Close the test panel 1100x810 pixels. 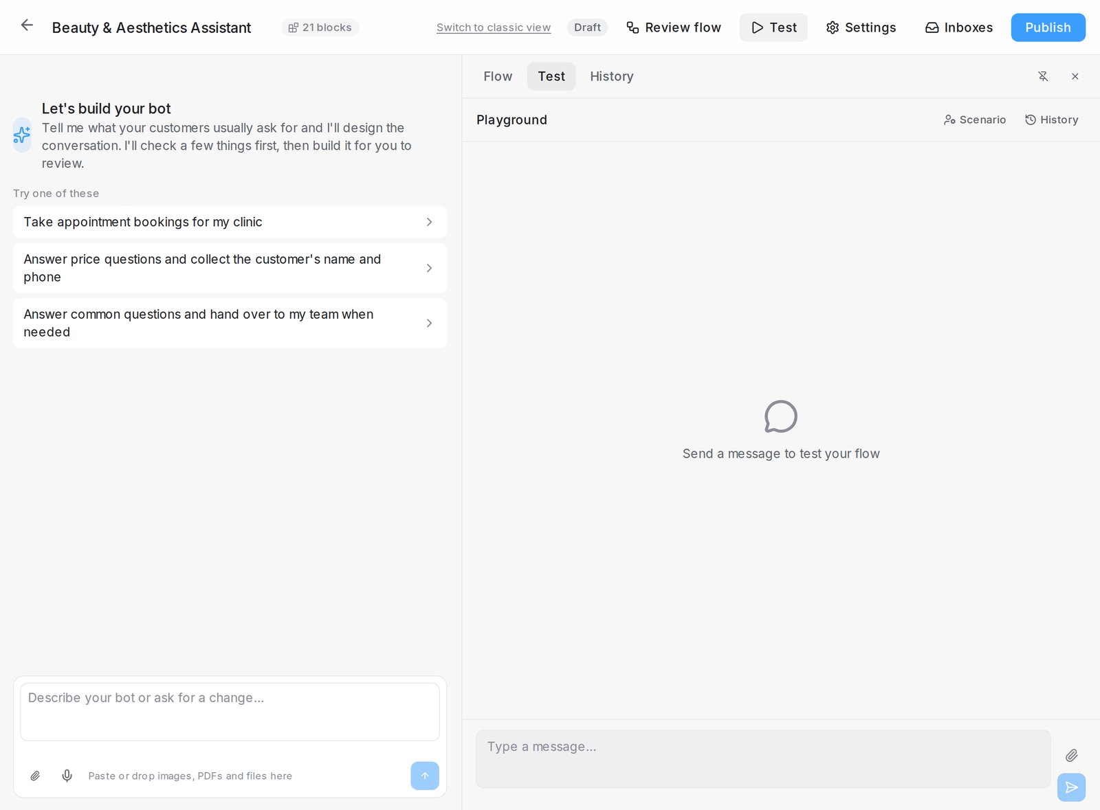coord(1075,76)
